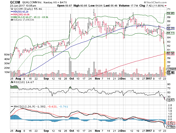
Task: Click the Sep label under the price chart
Action: [x=46, y=79]
